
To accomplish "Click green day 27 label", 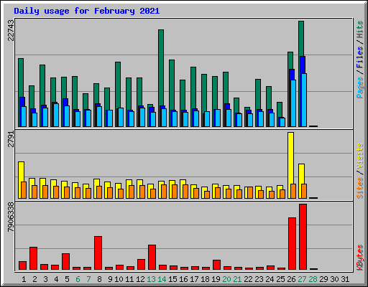I will pyautogui.click(x=302, y=279).
